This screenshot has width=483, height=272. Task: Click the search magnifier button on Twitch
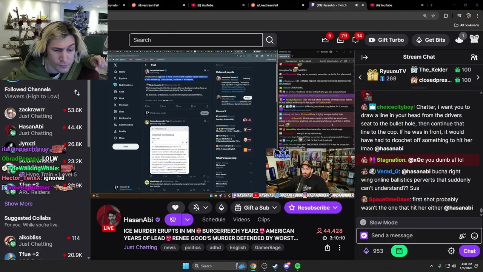[270, 40]
